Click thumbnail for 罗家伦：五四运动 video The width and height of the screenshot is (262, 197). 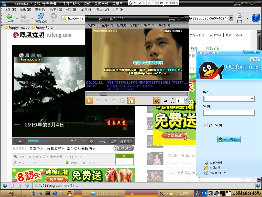[155, 159]
